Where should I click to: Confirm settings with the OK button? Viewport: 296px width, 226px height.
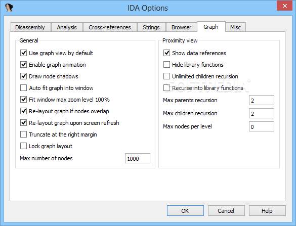coord(185,211)
